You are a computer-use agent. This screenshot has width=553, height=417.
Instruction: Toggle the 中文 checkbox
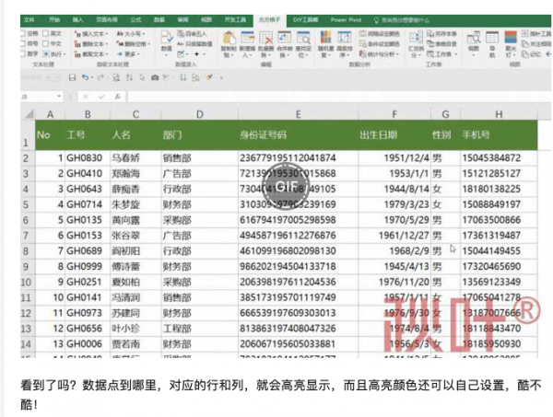click(45, 43)
